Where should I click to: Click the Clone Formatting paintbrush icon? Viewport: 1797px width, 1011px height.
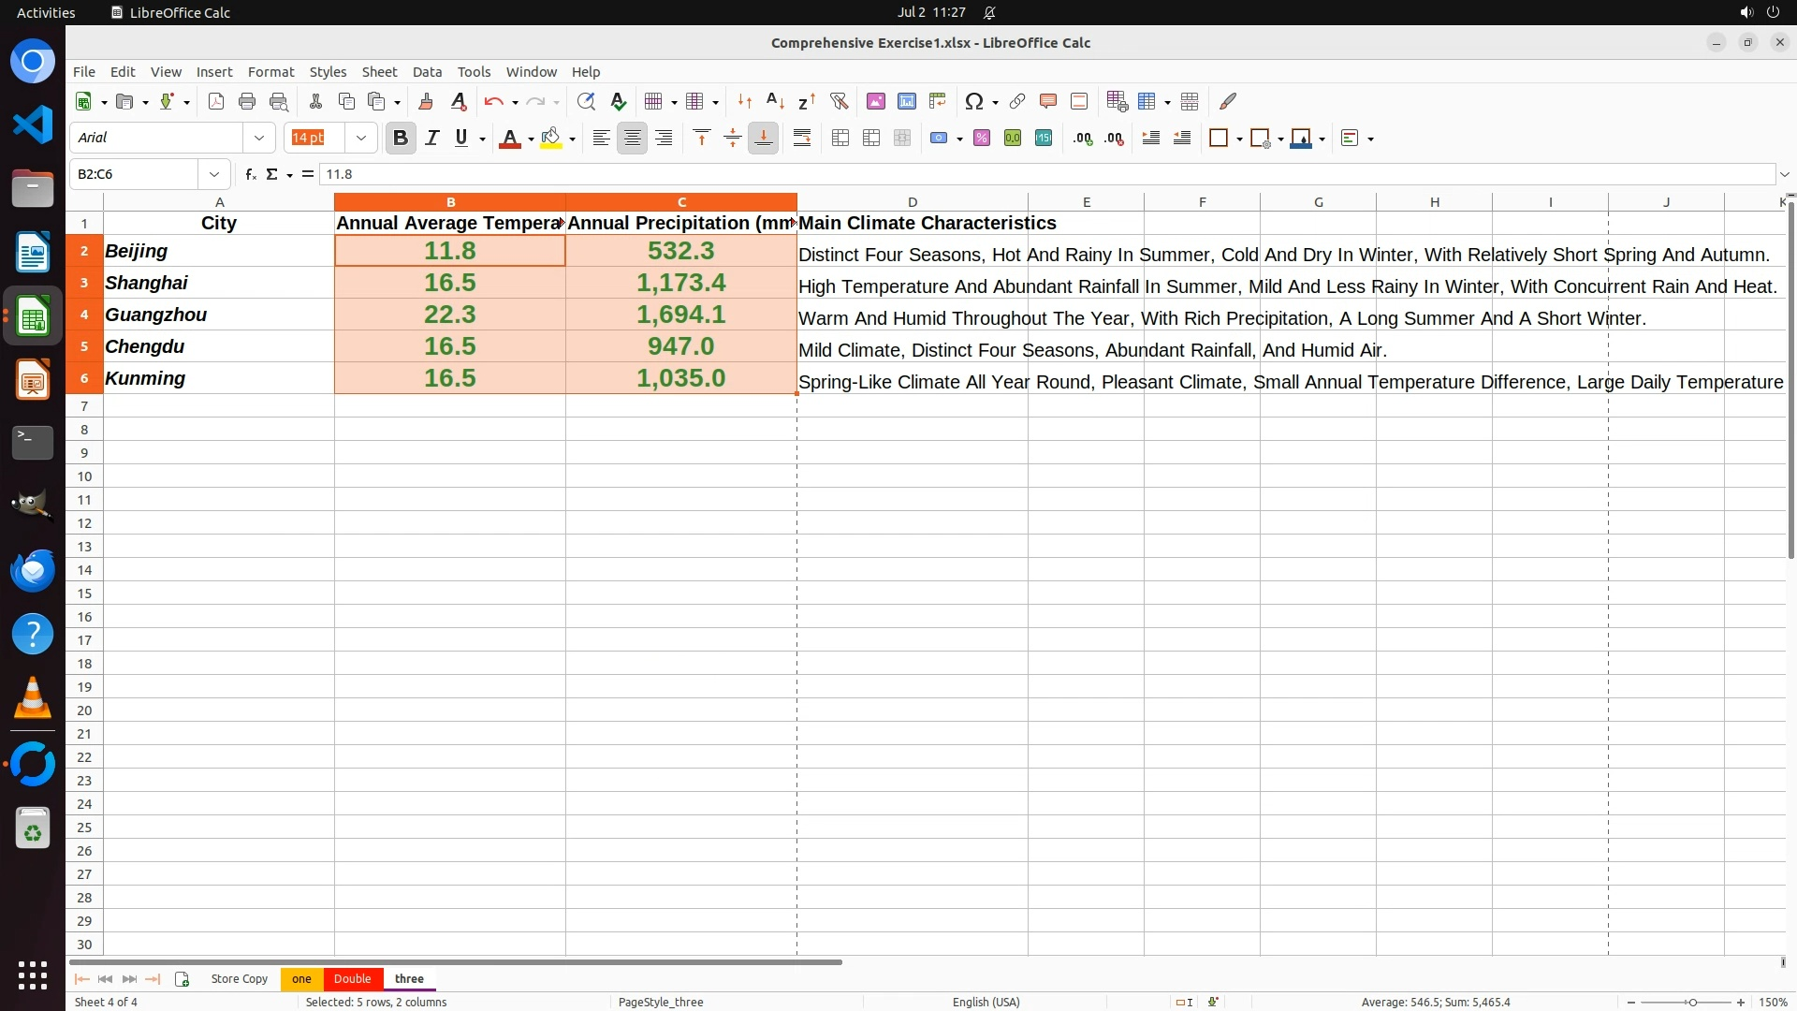tap(426, 101)
